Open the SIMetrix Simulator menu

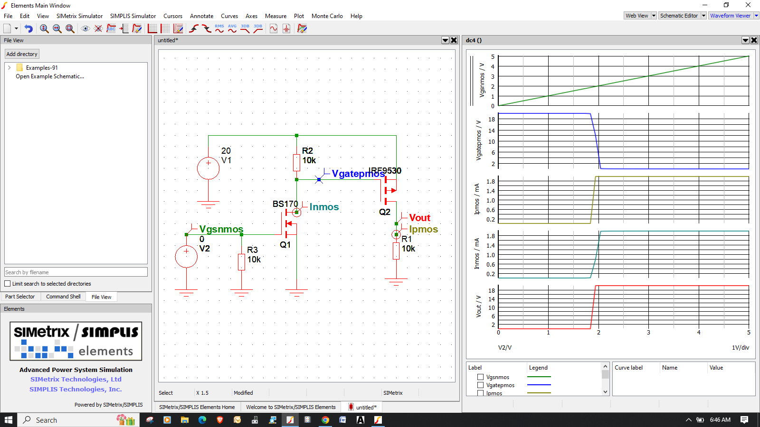(x=79, y=16)
